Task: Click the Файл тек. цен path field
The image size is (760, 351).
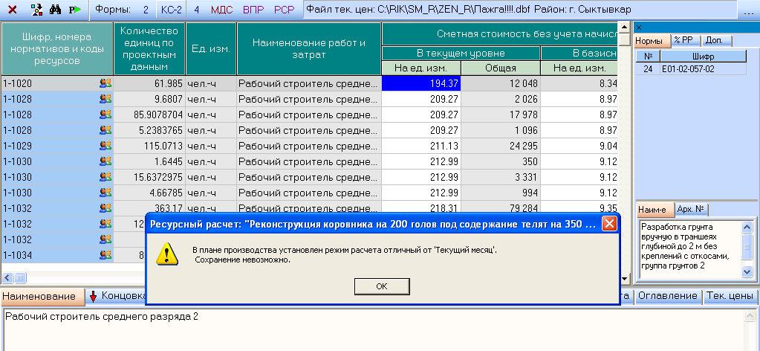Action: (519, 10)
